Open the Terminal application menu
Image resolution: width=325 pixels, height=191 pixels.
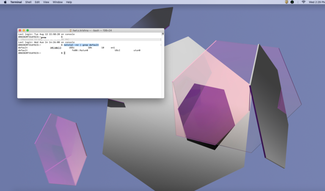point(16,2)
